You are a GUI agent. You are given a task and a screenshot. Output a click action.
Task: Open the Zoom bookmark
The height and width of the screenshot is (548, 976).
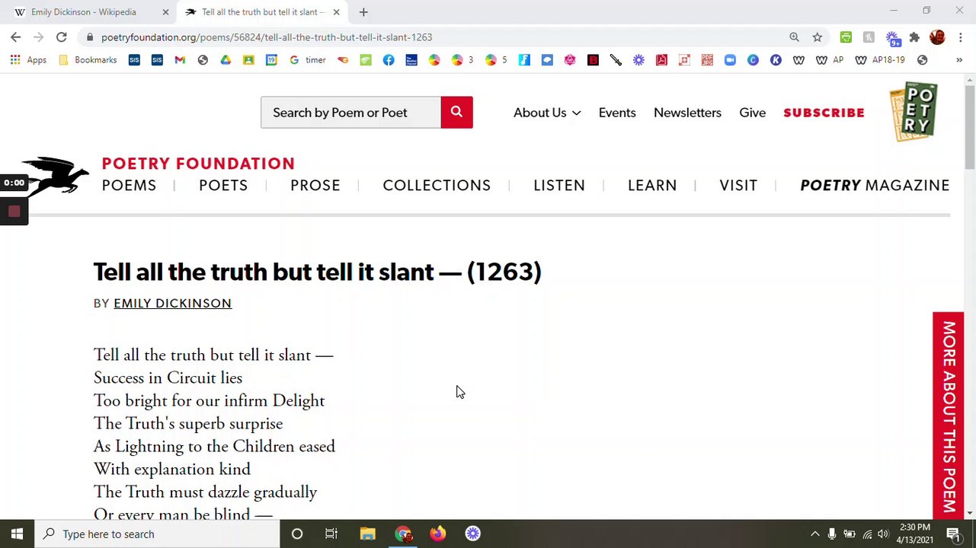coord(730,60)
